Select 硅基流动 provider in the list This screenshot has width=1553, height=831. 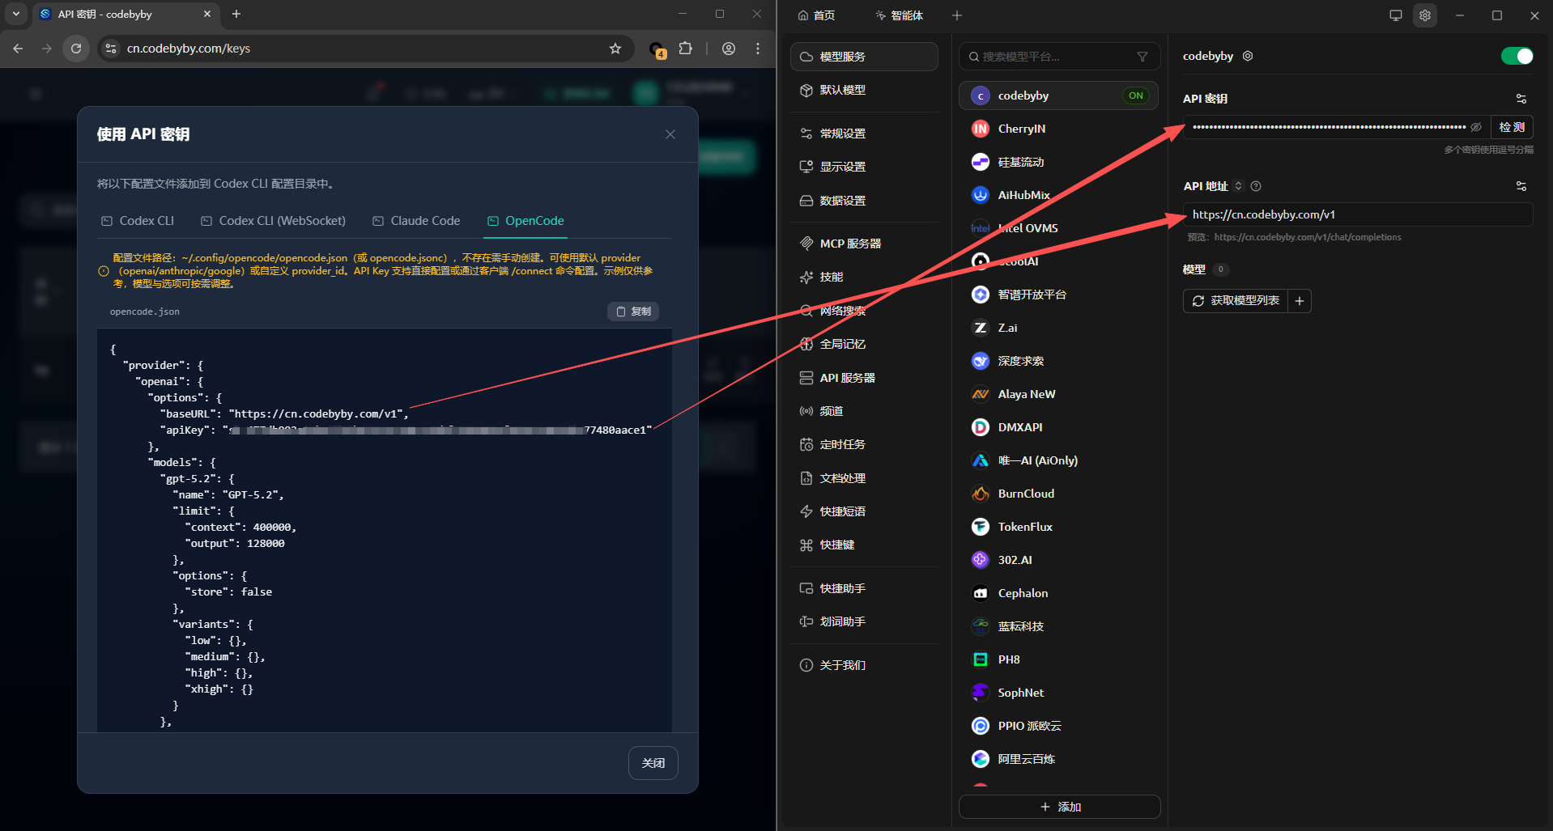point(1059,162)
